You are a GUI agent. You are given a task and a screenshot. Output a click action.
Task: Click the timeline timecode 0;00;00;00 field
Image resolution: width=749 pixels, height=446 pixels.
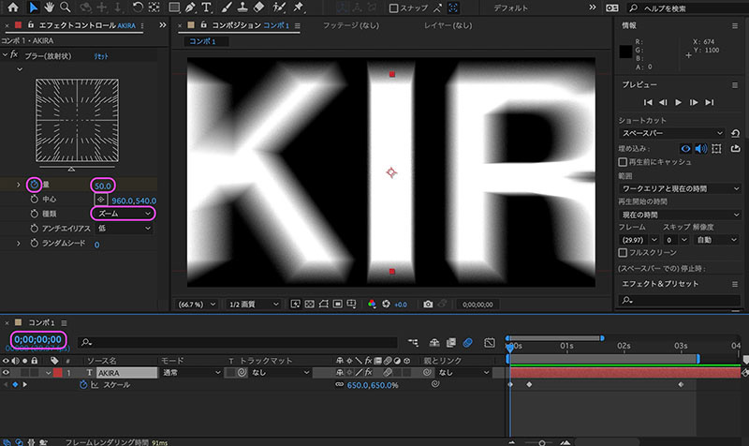tap(37, 339)
